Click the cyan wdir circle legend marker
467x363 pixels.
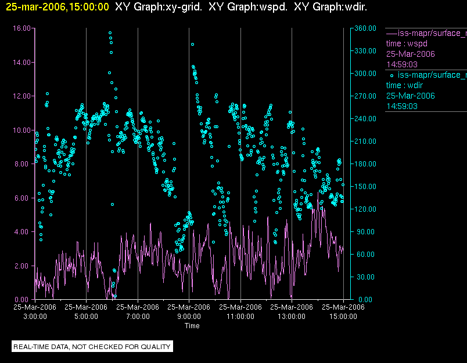[x=392, y=75]
